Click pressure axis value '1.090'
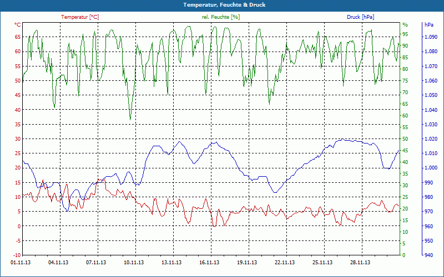Screen dimensions: 444x277 (431, 37)
